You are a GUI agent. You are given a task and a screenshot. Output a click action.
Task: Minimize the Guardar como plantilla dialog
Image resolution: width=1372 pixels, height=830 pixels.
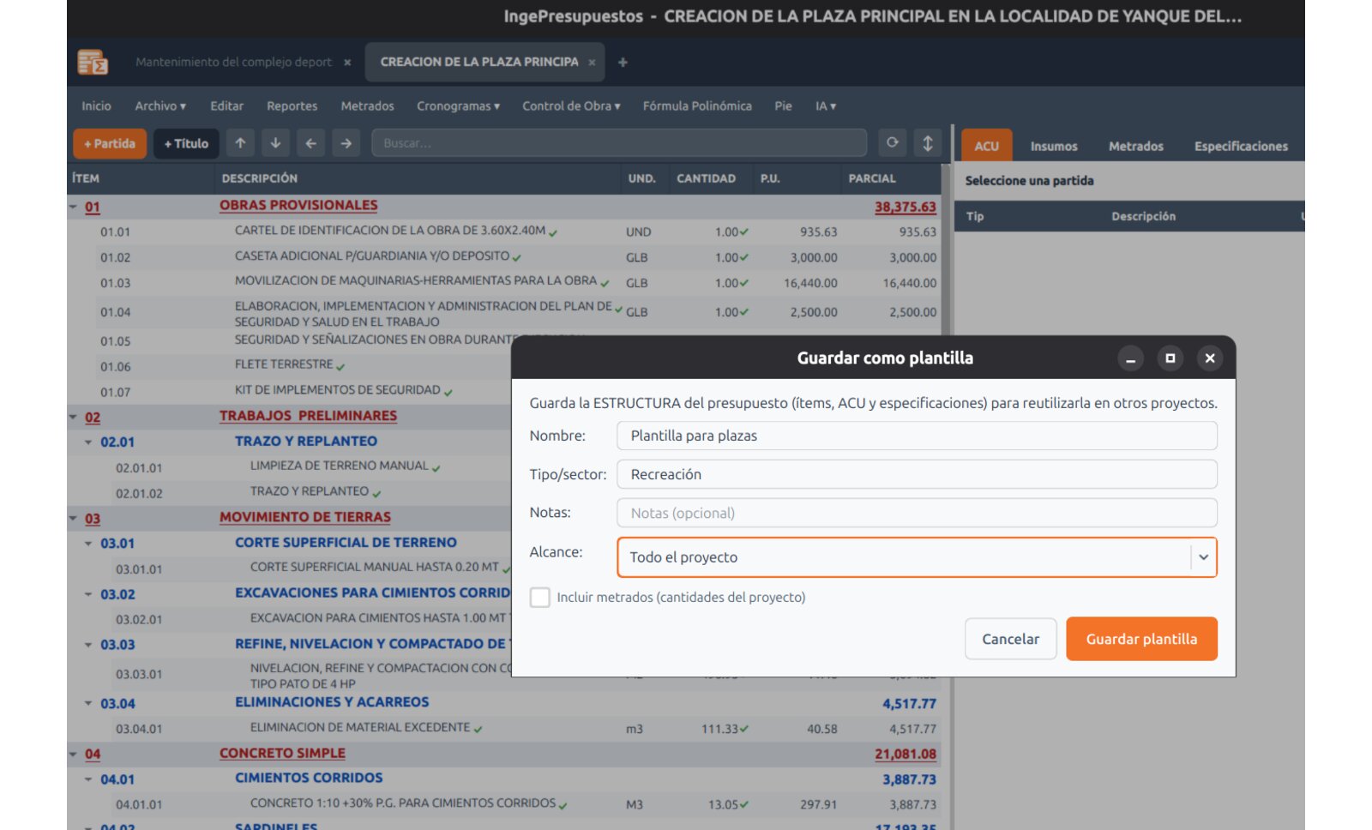tap(1130, 358)
